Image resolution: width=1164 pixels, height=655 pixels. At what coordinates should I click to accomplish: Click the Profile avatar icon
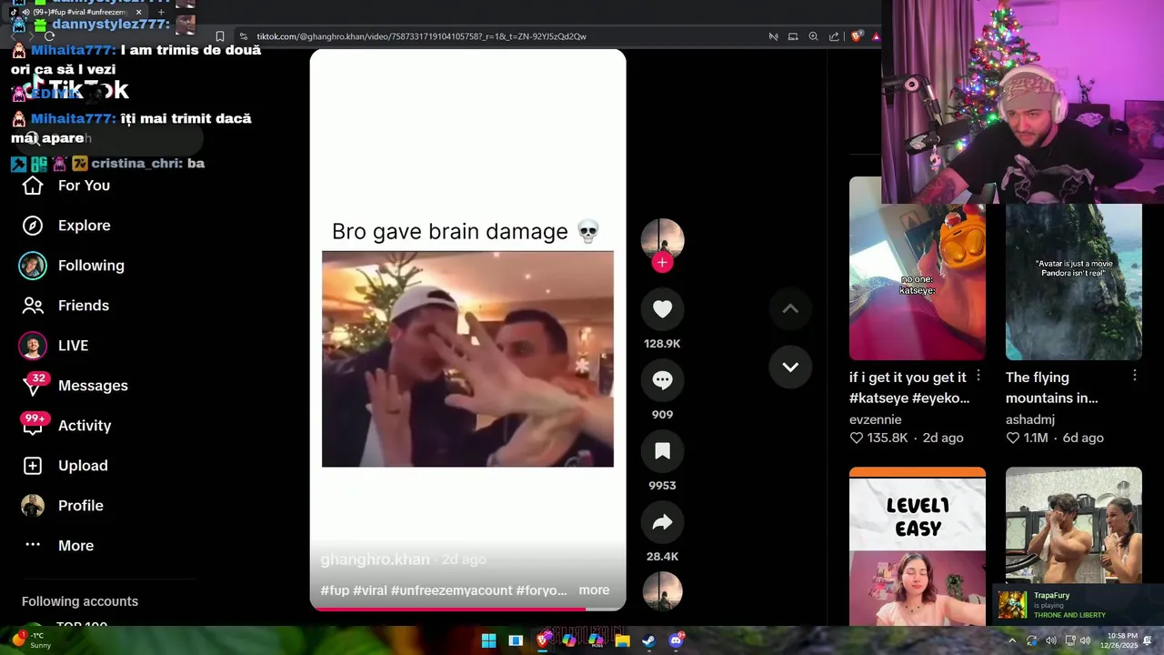[33, 506]
